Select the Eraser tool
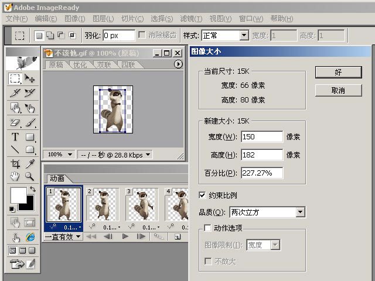The image size is (375, 281). click(x=15, y=123)
